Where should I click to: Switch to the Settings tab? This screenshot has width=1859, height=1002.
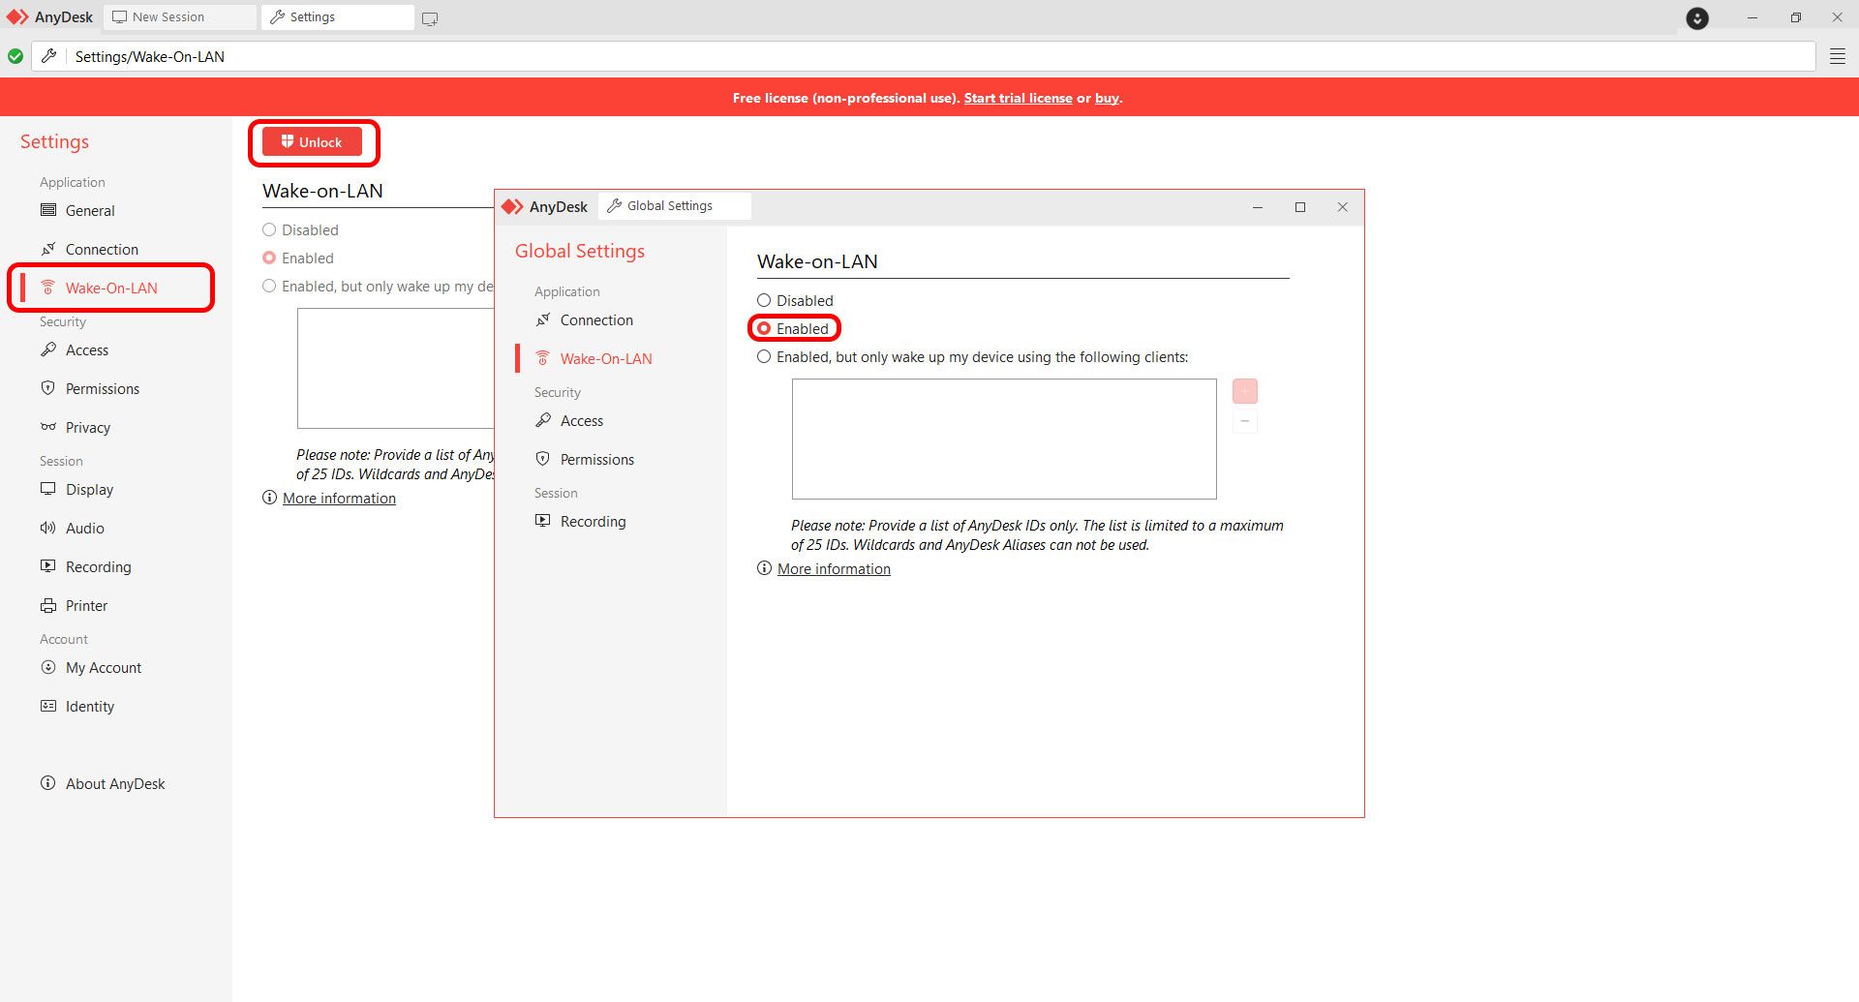point(337,17)
